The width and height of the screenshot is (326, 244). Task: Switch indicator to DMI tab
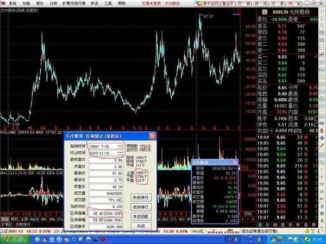click(x=43, y=219)
